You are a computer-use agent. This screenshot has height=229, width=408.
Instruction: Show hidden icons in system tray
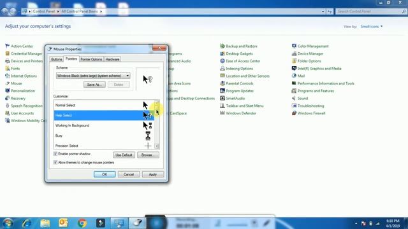(x=356, y=223)
